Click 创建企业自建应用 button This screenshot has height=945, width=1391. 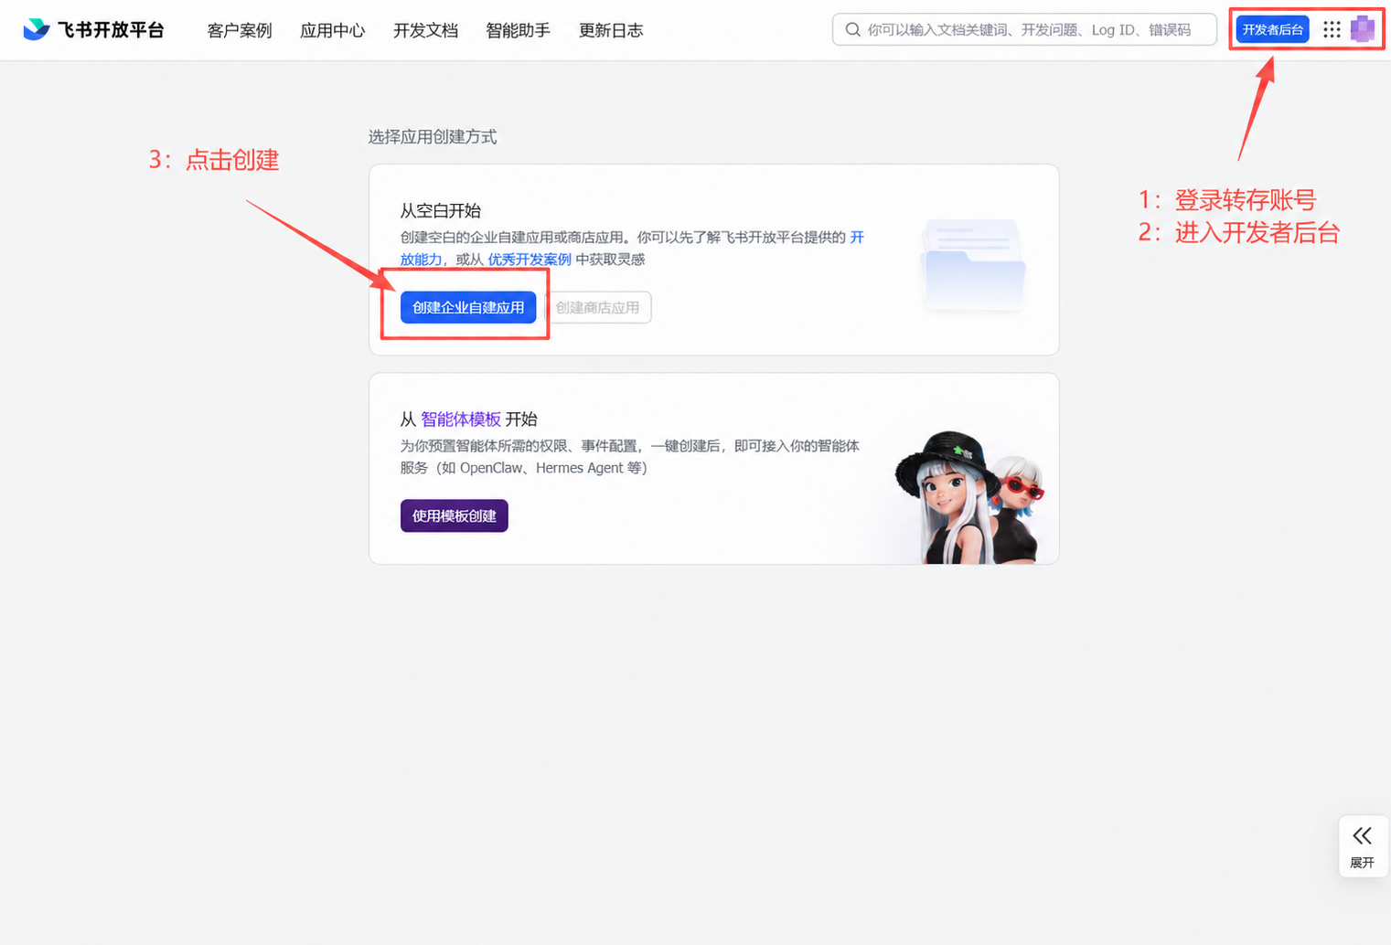point(468,307)
